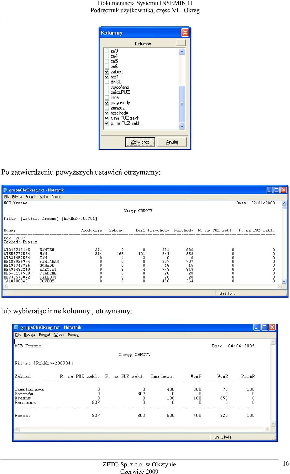Viewport: 290px width, 474px height.
Task: Check the zniszcz. checkbox
Action: (107, 108)
